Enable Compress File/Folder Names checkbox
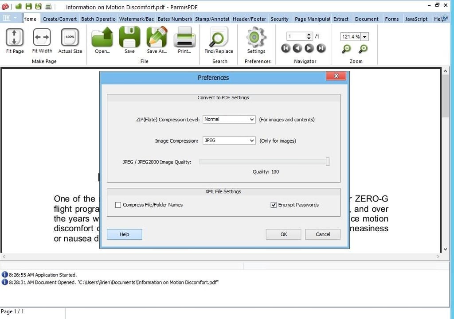This screenshot has height=319, width=454. click(118, 205)
